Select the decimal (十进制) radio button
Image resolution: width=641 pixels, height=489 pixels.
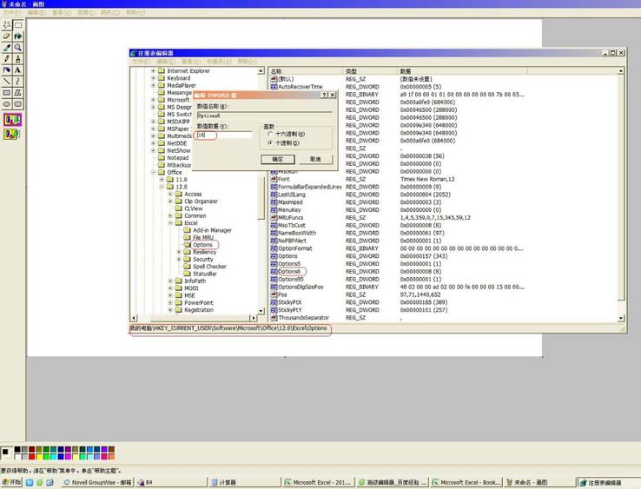pos(270,142)
